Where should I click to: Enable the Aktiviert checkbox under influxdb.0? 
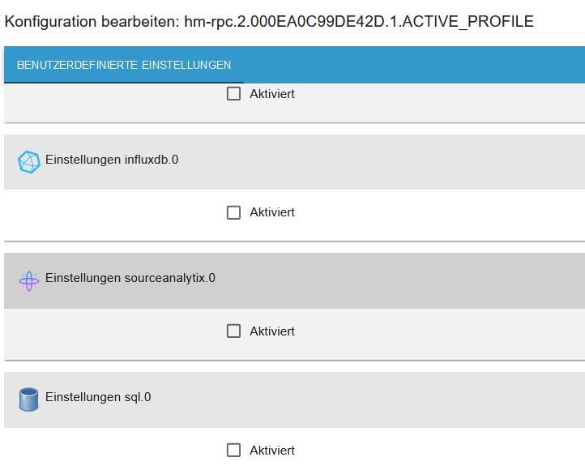(234, 212)
